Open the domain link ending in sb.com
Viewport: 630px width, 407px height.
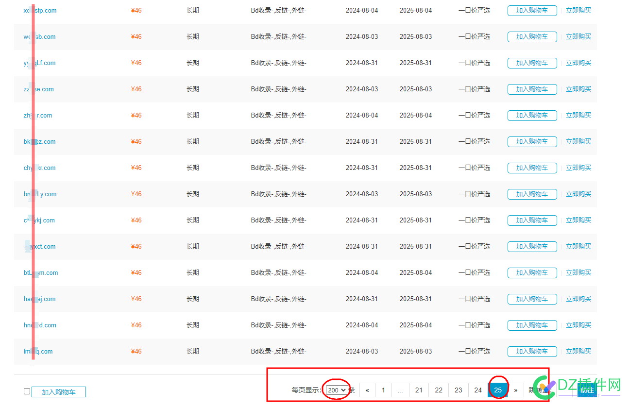pyautogui.click(x=39, y=37)
